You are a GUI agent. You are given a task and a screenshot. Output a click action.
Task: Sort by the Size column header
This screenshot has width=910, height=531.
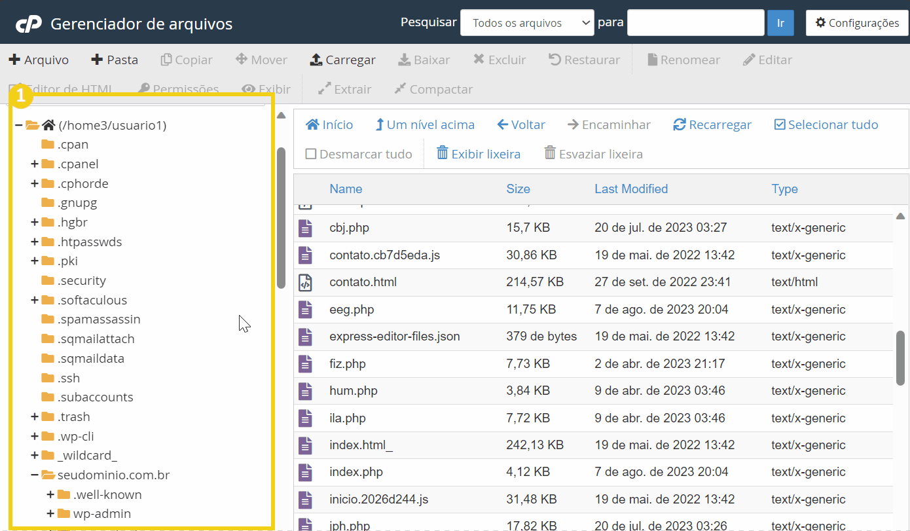(x=518, y=189)
